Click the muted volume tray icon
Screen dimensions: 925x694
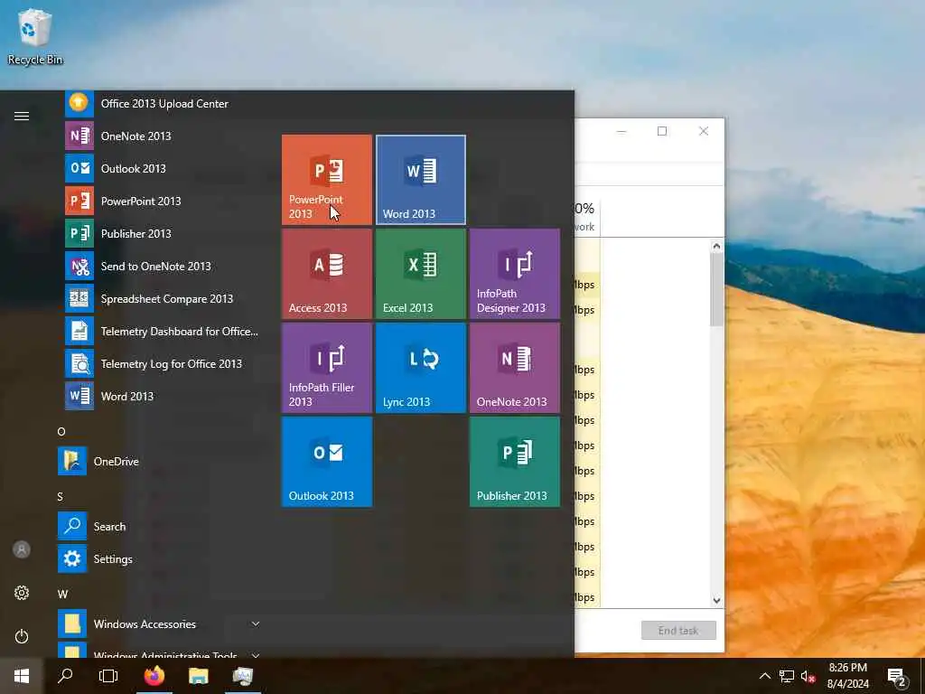click(808, 676)
